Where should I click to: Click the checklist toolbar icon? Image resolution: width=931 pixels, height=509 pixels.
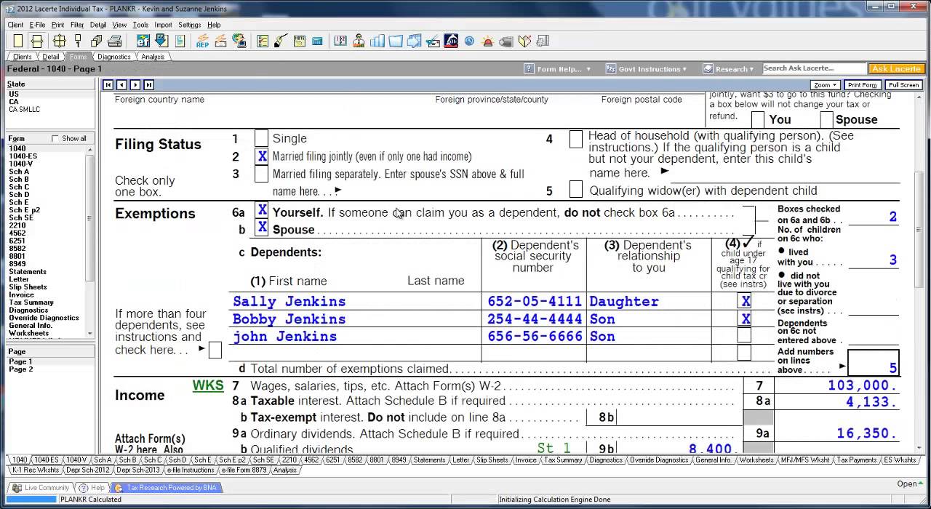tap(263, 41)
